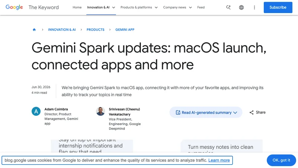Click the Google logo
The width and height of the screenshot is (298, 168).
click(14, 7)
